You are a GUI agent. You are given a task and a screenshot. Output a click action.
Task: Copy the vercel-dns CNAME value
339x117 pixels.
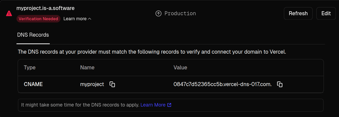pyautogui.click(x=280, y=84)
